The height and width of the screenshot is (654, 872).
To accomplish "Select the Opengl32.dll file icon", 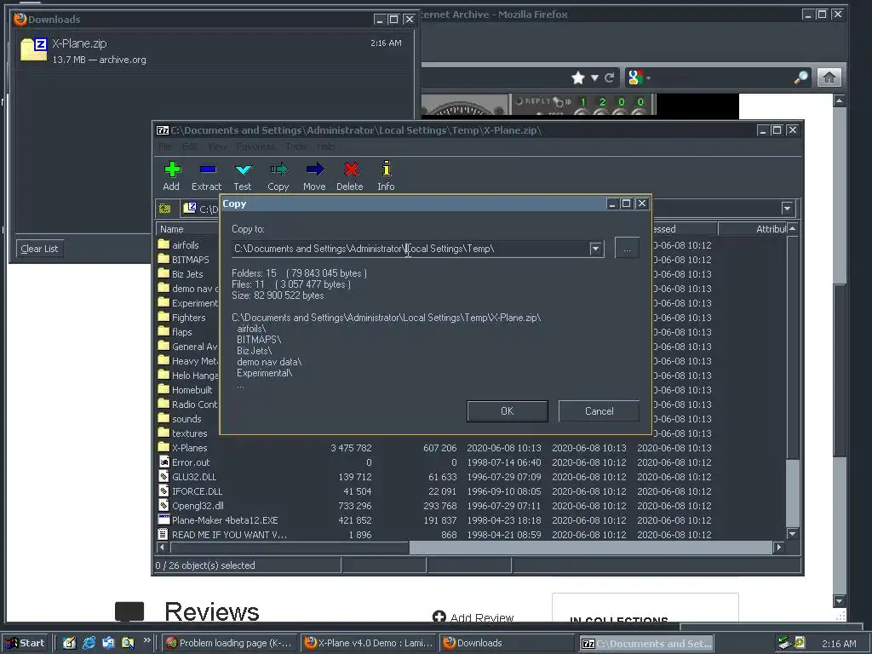I will [x=163, y=505].
